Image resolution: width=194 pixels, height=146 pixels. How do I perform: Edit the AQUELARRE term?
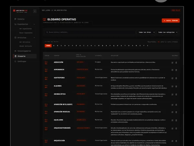point(172,120)
